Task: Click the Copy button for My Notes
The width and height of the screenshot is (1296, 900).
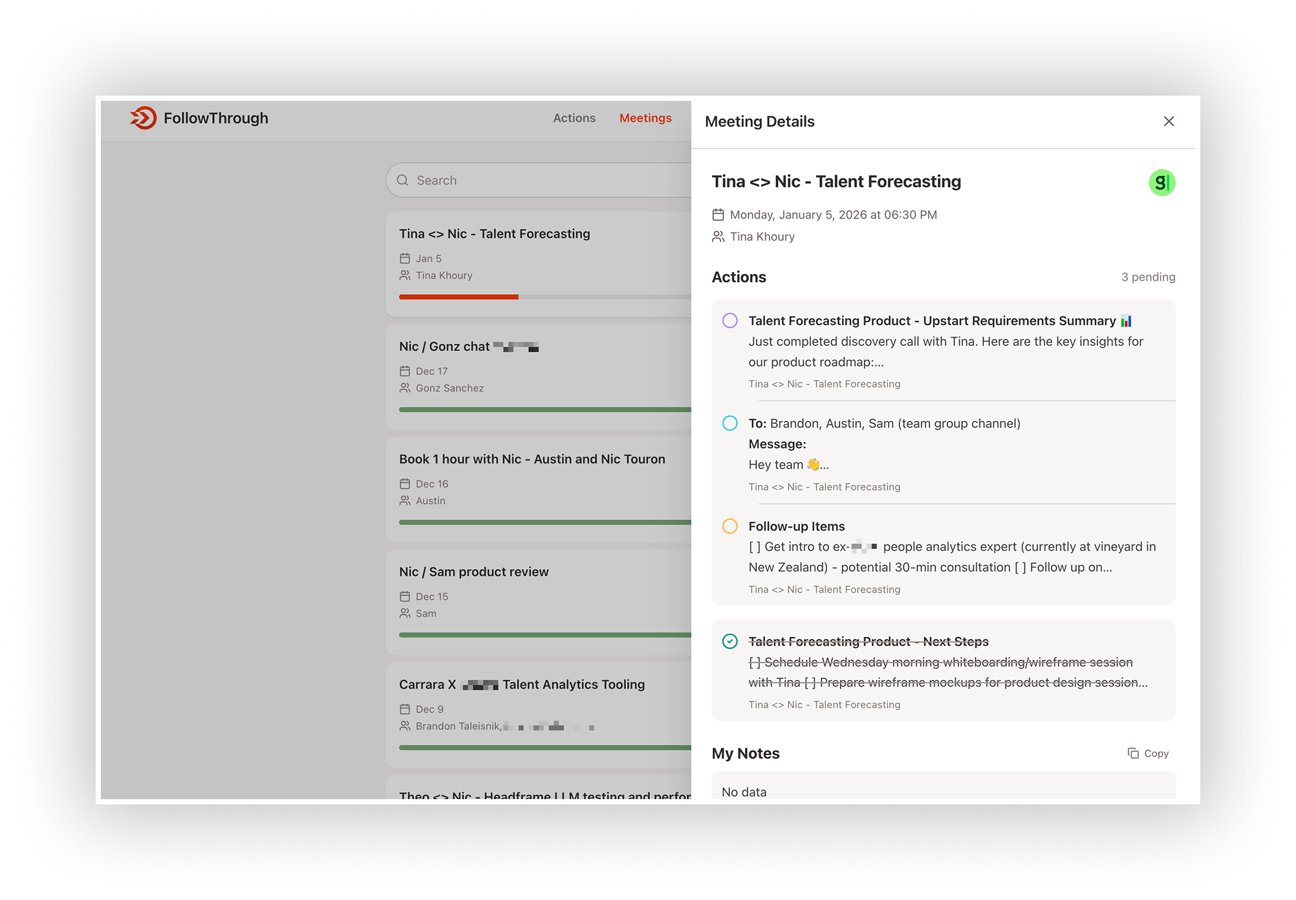Action: [x=1148, y=753]
